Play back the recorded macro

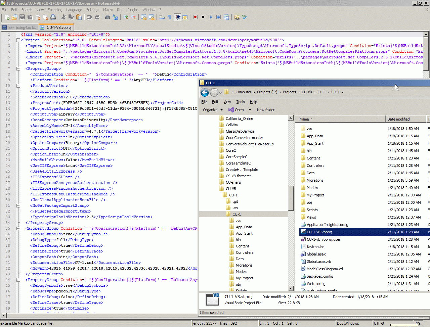click(x=211, y=17)
